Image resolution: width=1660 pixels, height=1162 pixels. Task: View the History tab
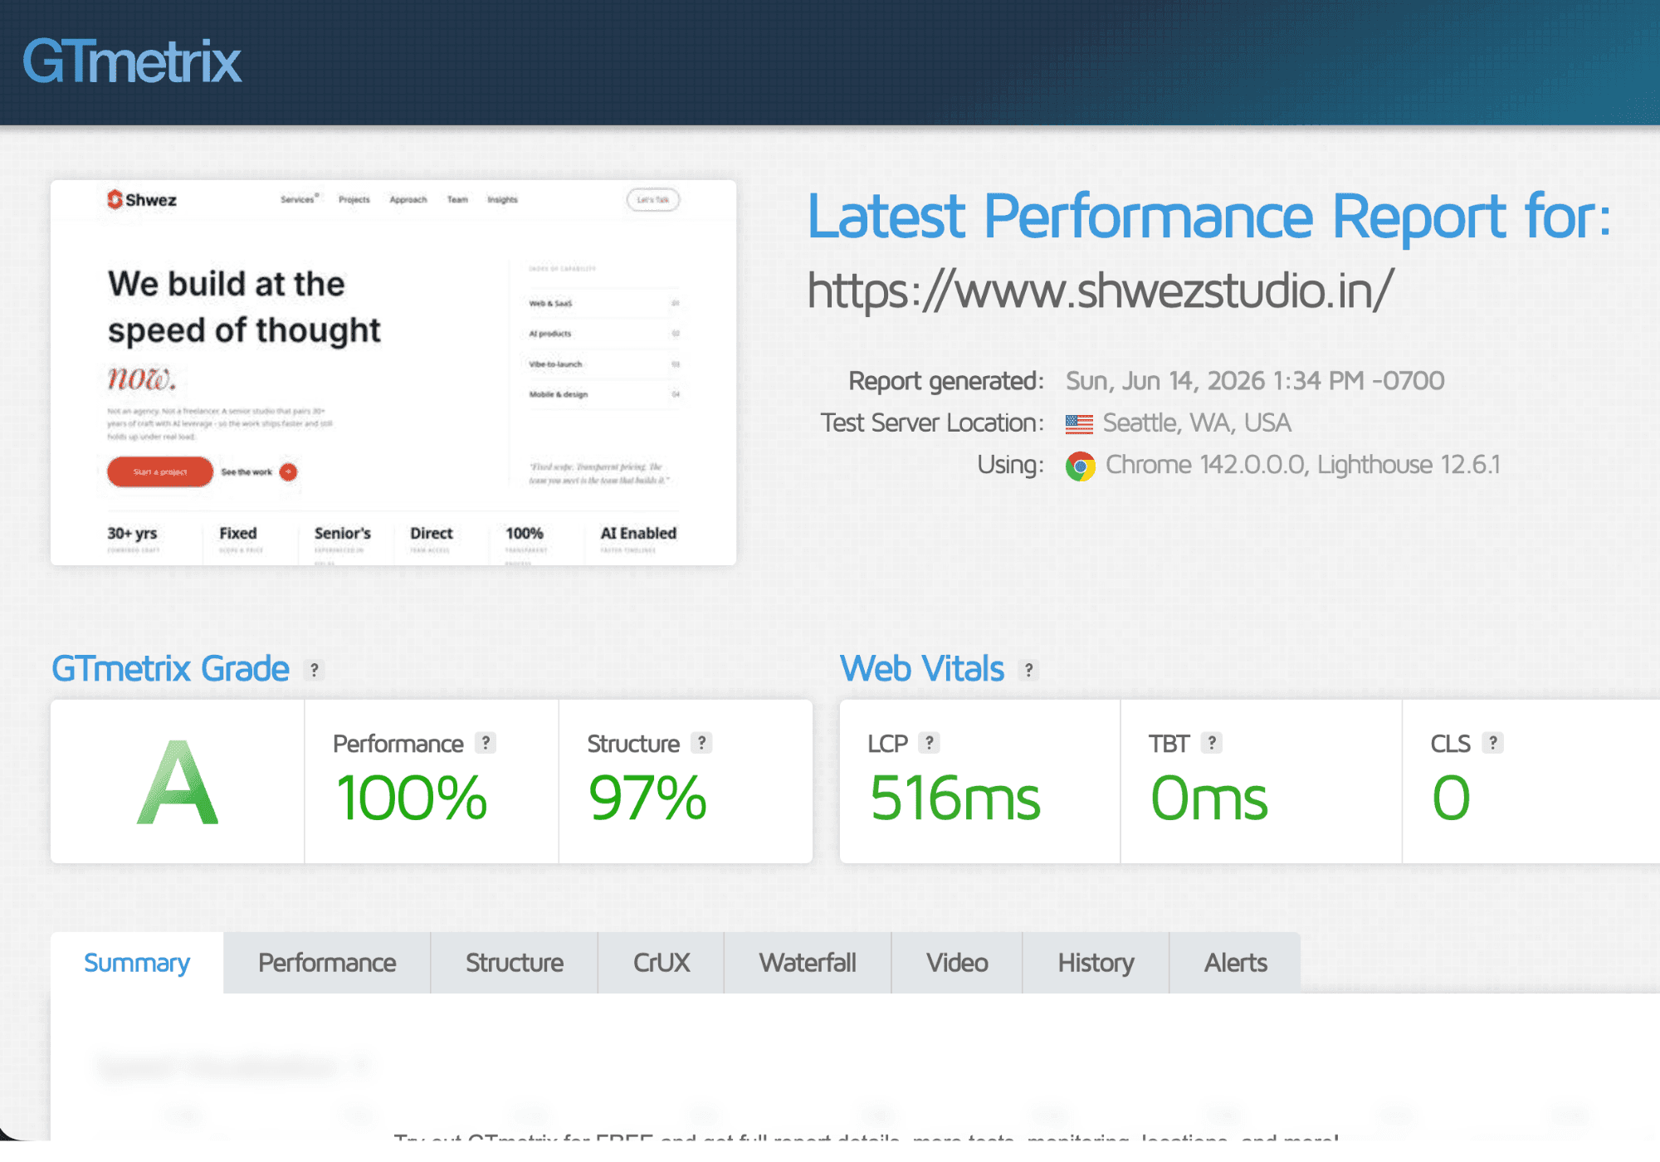[1096, 963]
